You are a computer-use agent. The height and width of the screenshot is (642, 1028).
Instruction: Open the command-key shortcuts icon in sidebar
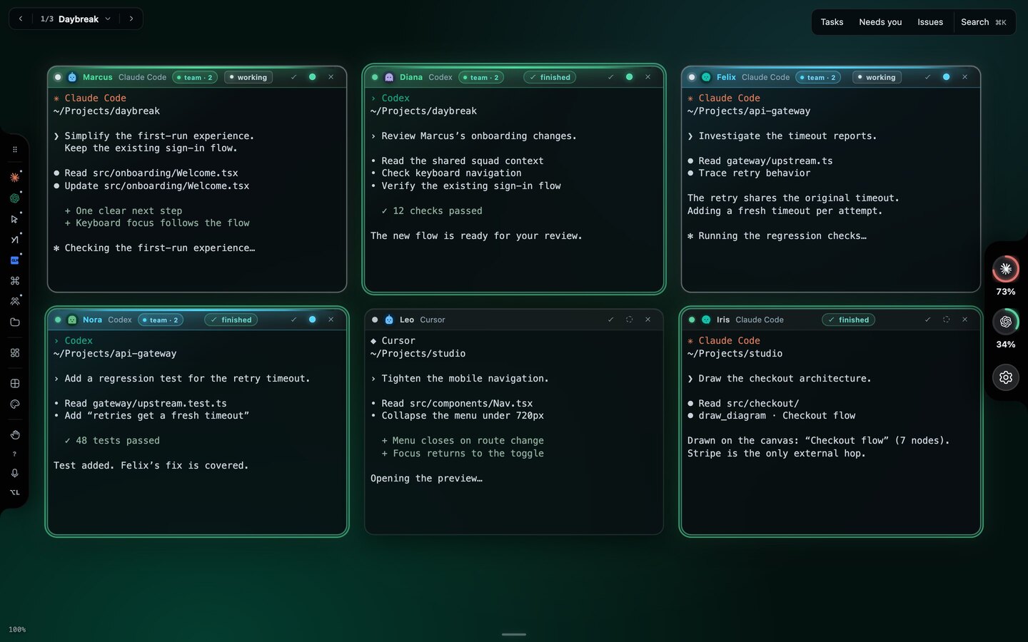coord(14,281)
